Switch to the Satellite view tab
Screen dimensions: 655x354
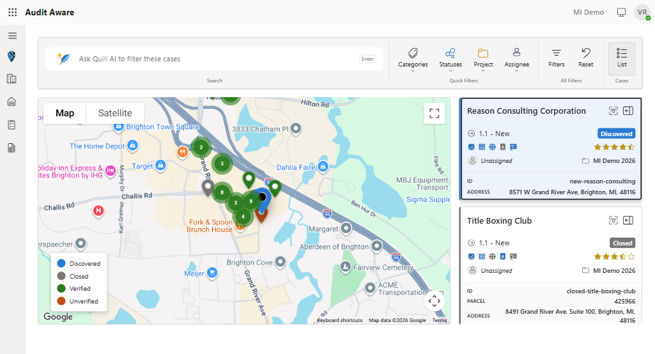click(115, 113)
